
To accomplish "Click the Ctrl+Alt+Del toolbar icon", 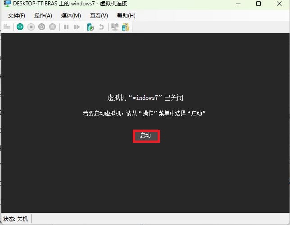I will coord(7,27).
